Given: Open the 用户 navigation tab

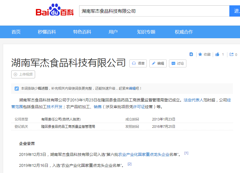Looking at the screenshot, I should [113, 32].
